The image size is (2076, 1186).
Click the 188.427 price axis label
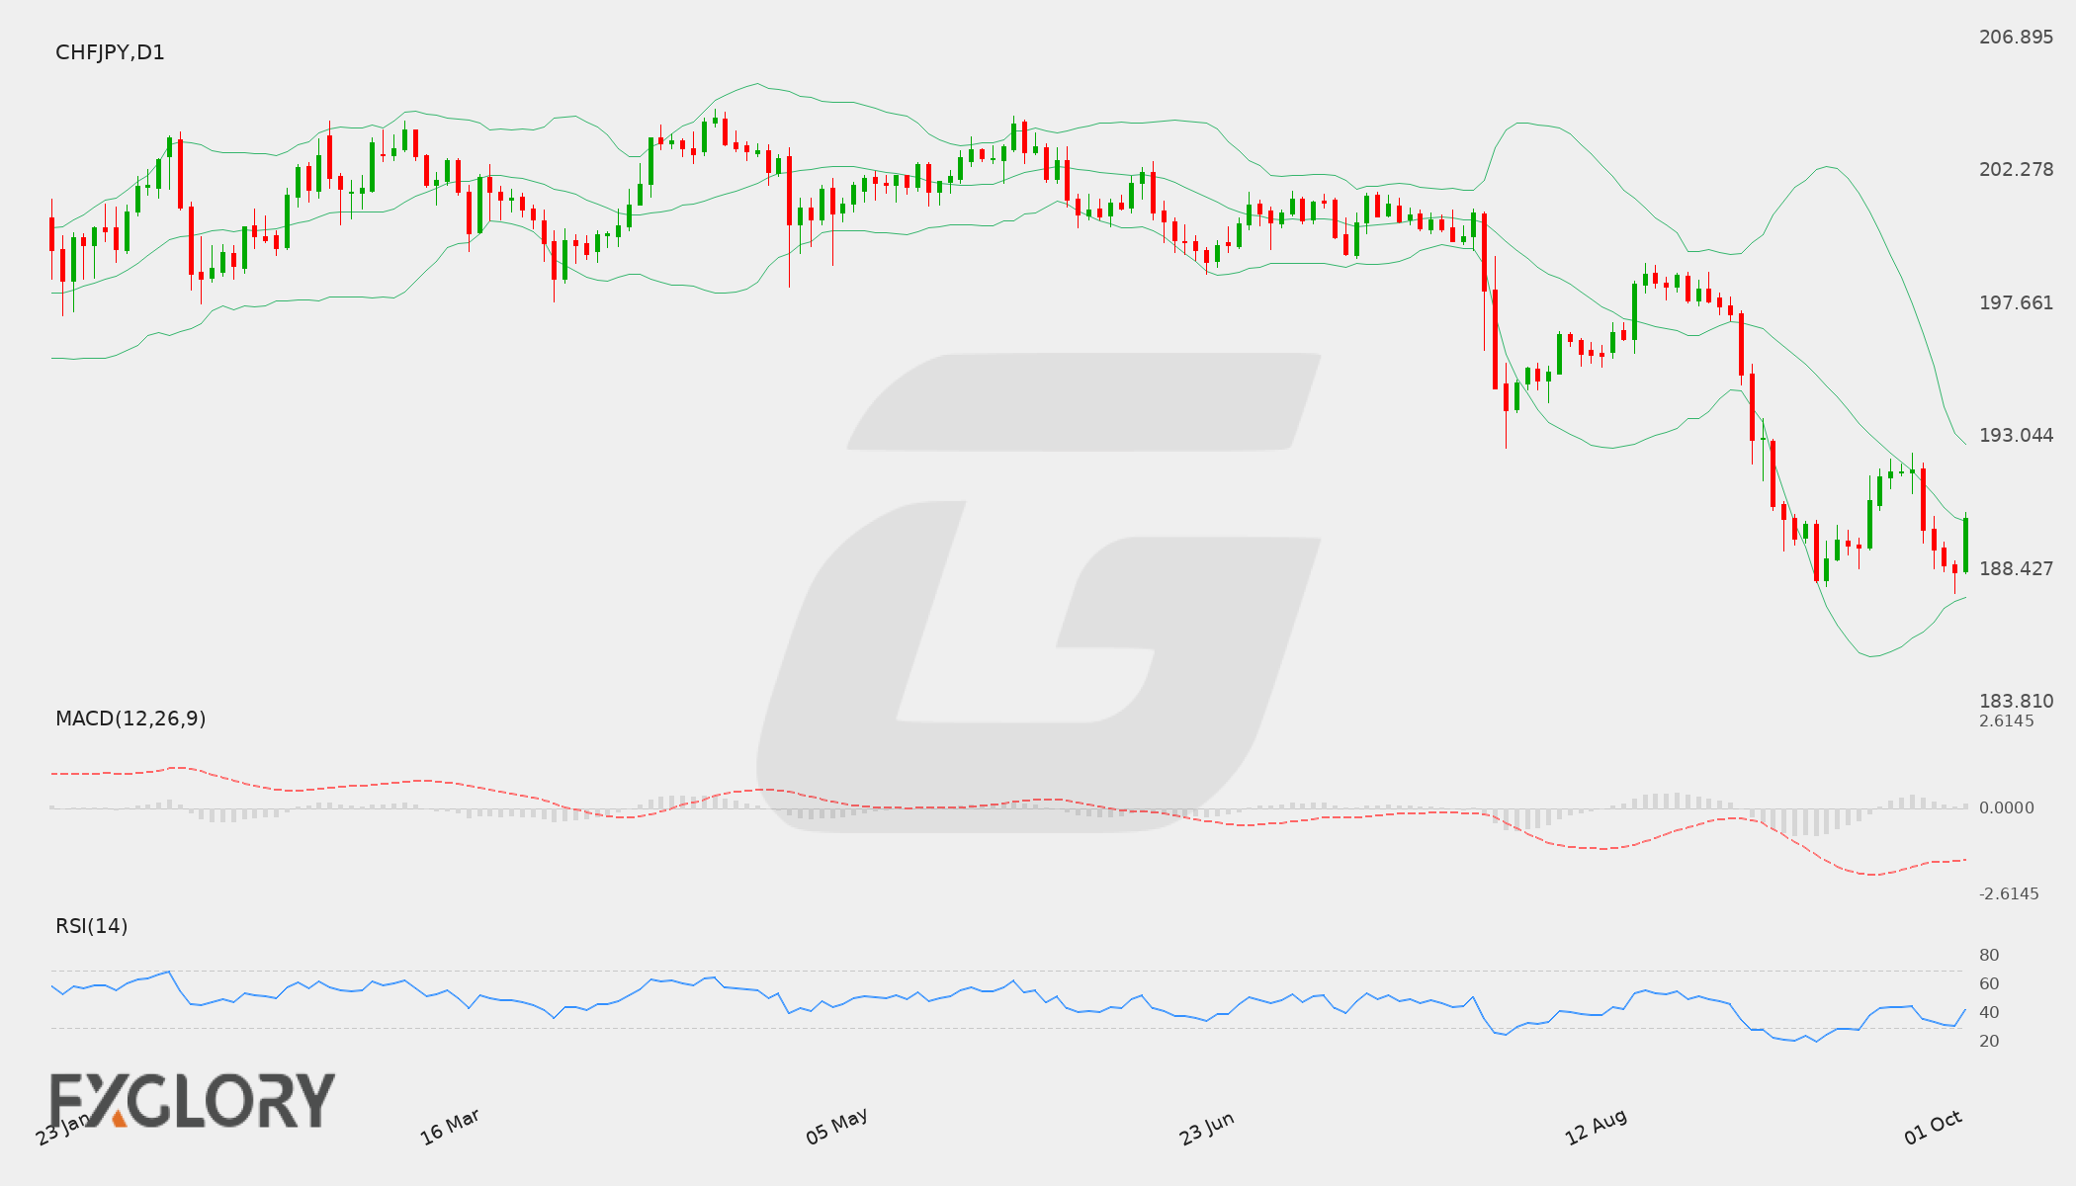pyautogui.click(x=2016, y=568)
